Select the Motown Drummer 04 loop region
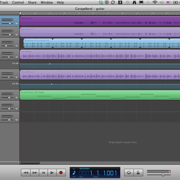This screenshot has height=180, width=180. point(38,43)
